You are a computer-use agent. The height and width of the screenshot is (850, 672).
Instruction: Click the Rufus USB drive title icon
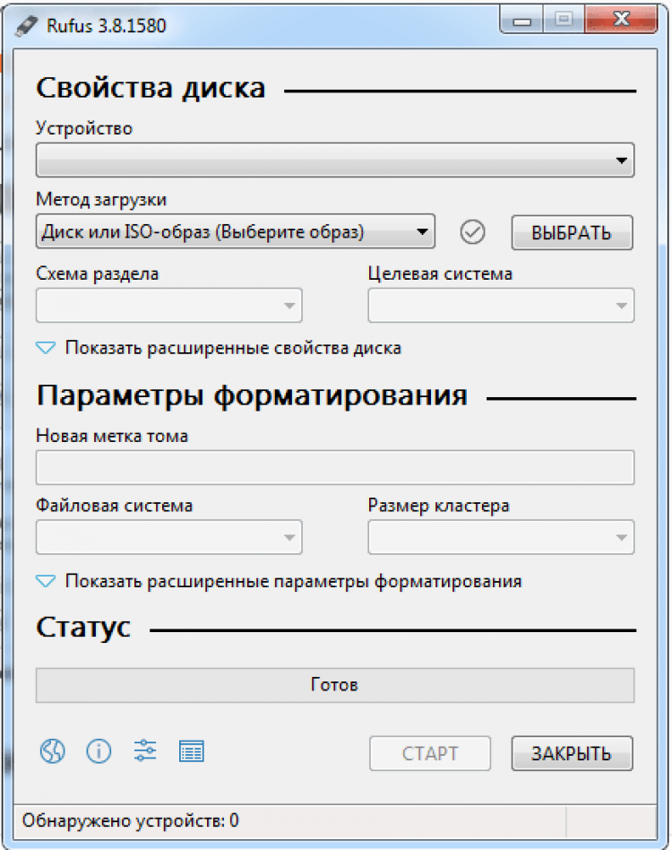pos(26,25)
